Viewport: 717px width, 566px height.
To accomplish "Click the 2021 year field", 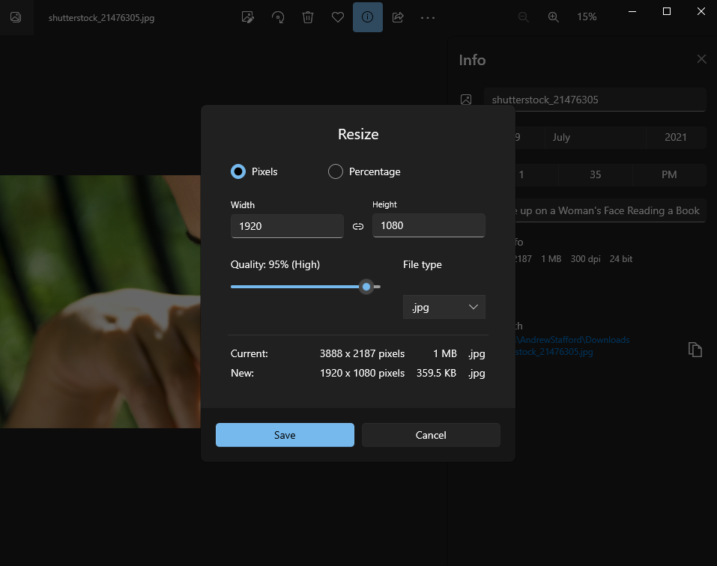I will click(x=675, y=137).
